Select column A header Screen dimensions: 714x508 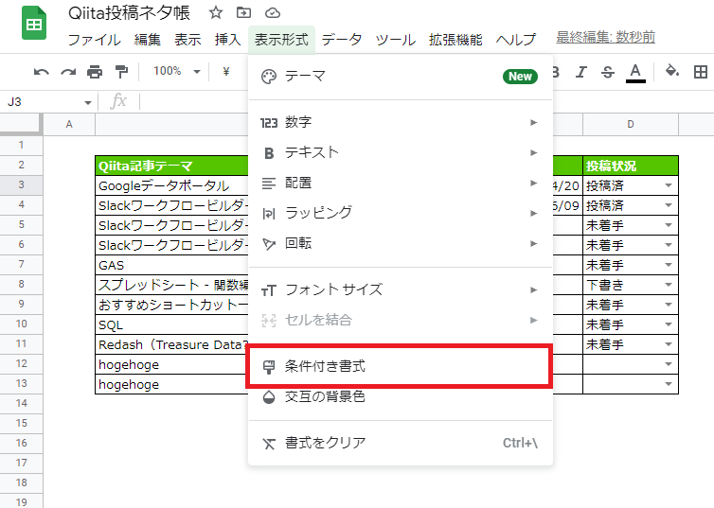pyautogui.click(x=69, y=125)
